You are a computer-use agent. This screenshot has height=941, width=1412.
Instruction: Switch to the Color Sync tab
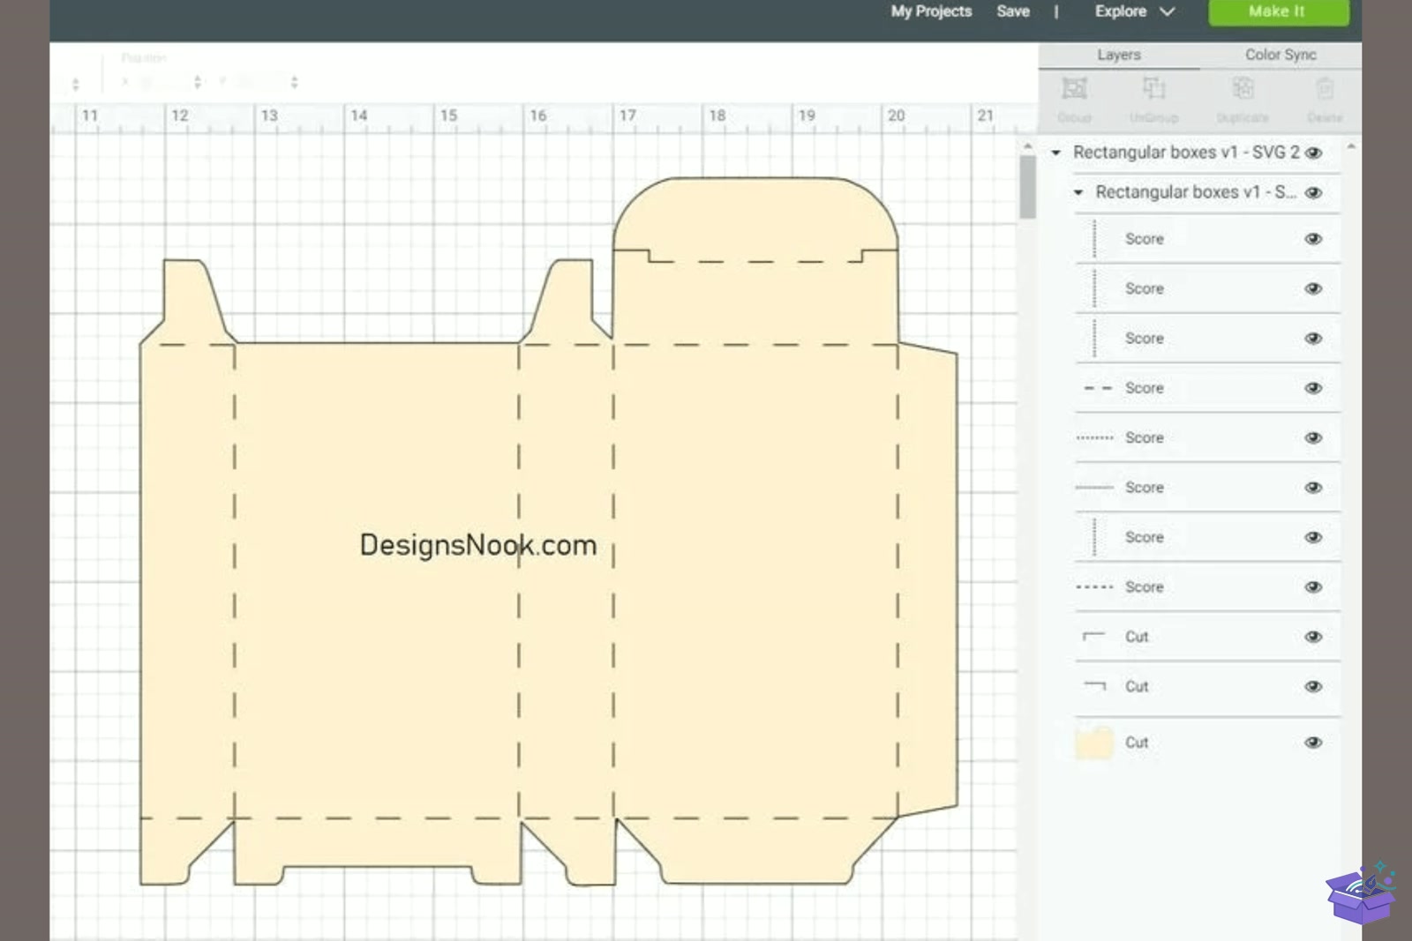pos(1281,55)
